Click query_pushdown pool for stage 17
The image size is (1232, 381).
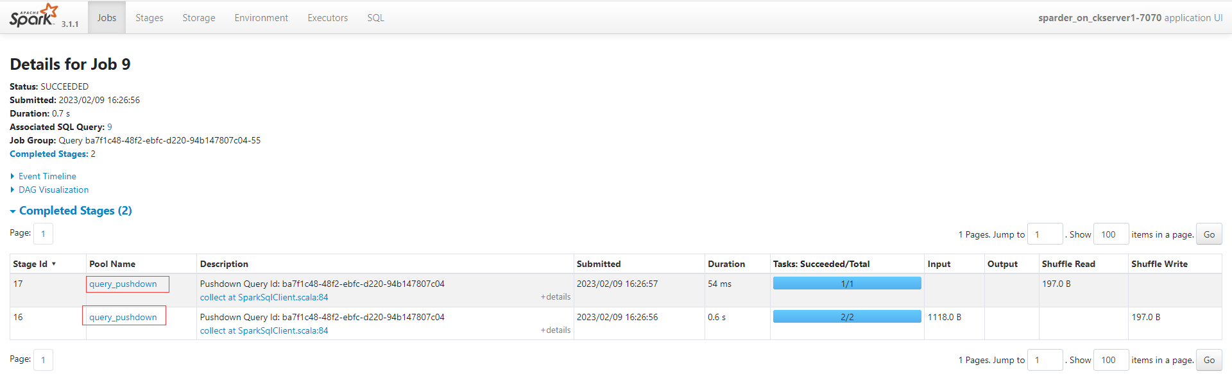click(123, 284)
